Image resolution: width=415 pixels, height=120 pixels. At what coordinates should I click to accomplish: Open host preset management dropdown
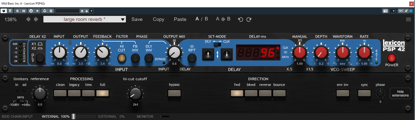(x=91, y=11)
